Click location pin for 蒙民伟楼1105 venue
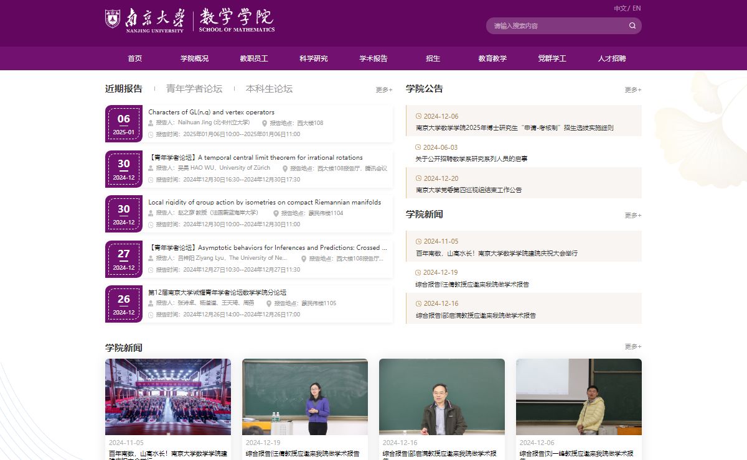 click(269, 303)
